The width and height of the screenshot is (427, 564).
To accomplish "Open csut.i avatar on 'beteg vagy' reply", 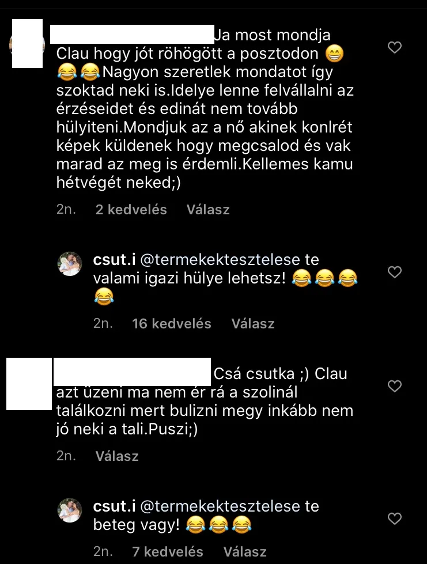I will [70, 510].
